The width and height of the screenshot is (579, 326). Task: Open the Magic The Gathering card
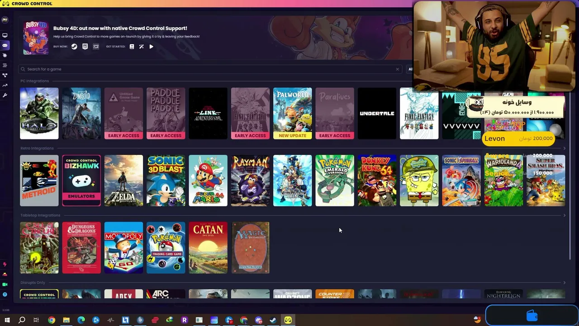[x=250, y=248]
